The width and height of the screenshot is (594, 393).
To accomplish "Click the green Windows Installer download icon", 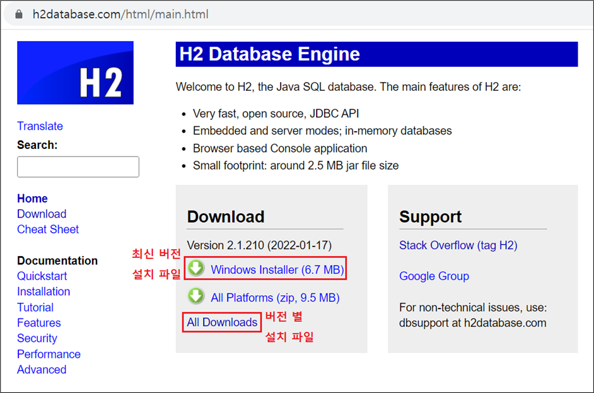I will tap(196, 268).
